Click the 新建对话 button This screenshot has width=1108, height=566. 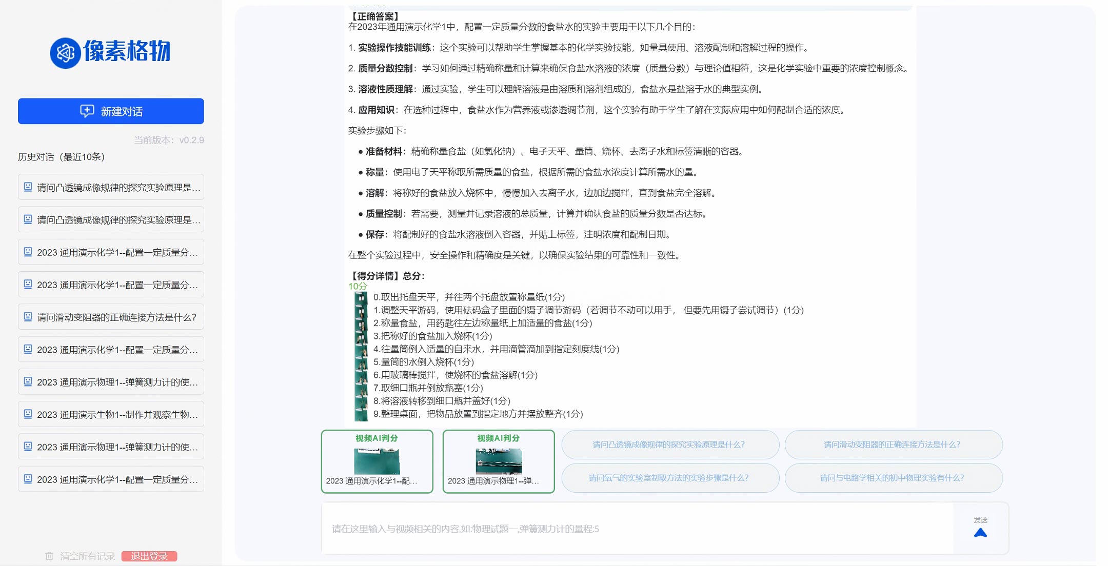[x=111, y=111]
